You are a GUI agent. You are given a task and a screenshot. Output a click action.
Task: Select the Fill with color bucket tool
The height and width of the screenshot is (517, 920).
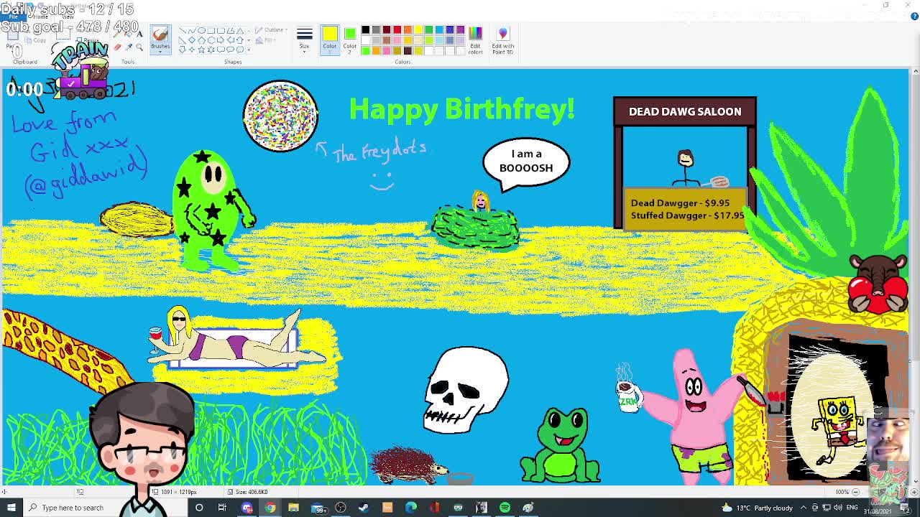click(x=129, y=34)
